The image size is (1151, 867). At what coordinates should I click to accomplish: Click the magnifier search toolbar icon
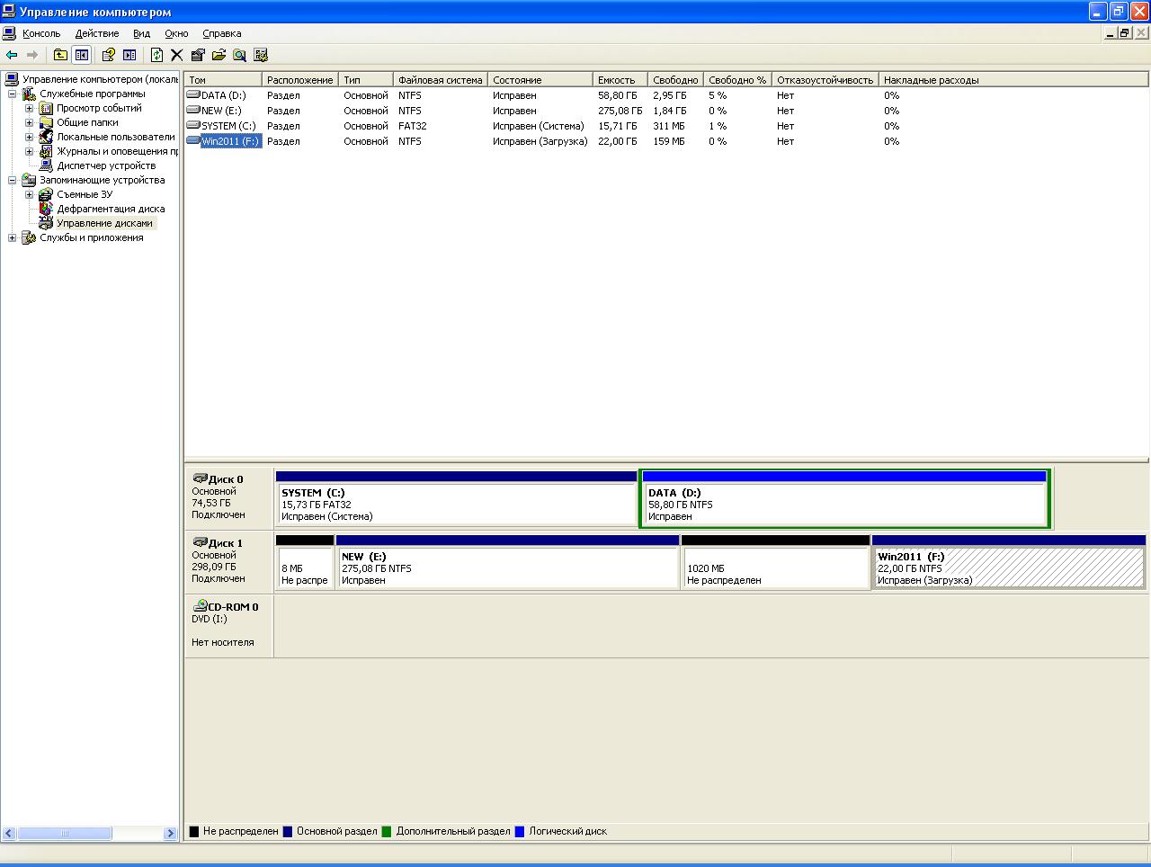pos(239,55)
